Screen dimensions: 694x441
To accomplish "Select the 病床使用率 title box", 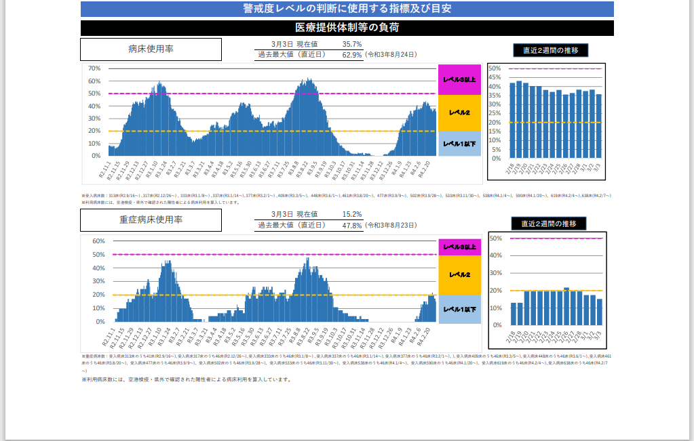I will (x=151, y=49).
